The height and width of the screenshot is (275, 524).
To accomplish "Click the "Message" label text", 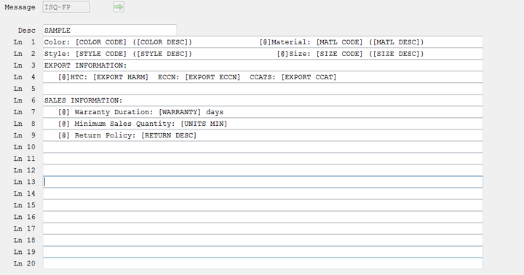I will click(x=20, y=7).
